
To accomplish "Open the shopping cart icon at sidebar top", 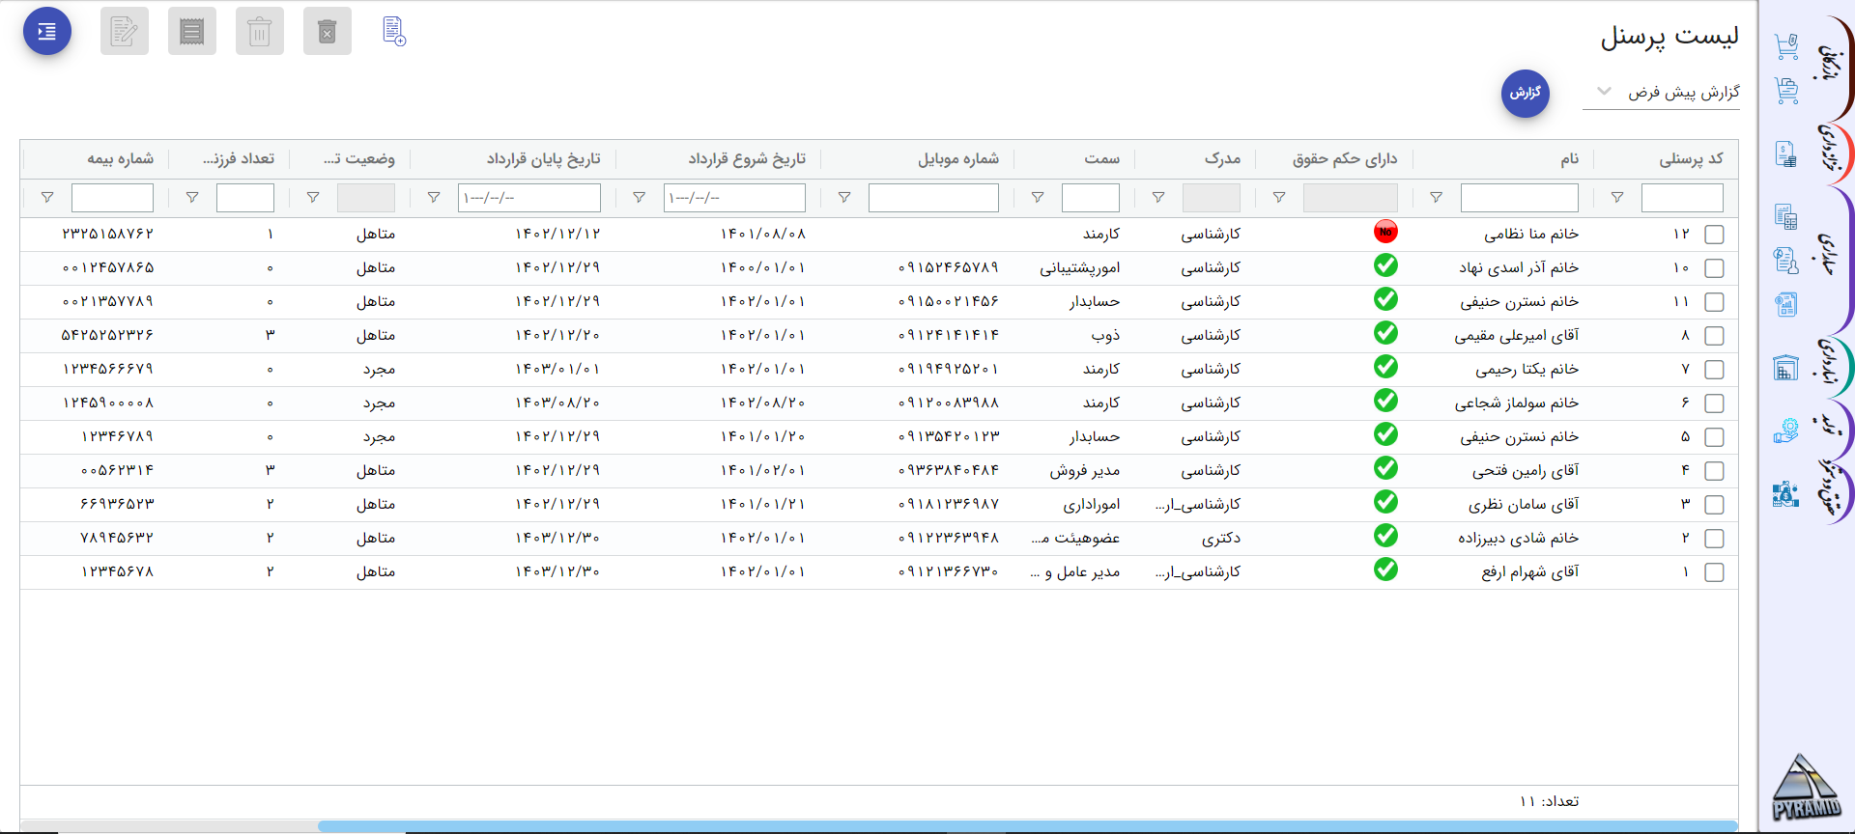I will [1785, 46].
